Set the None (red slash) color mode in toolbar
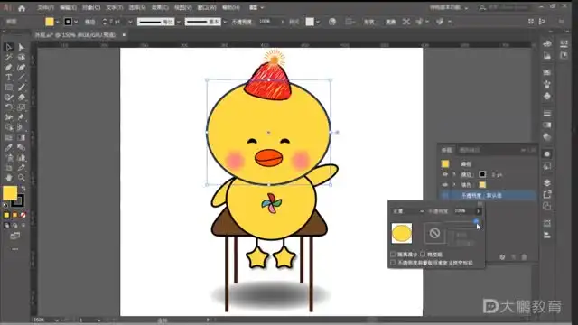The height and width of the screenshot is (325, 578). pos(23,215)
